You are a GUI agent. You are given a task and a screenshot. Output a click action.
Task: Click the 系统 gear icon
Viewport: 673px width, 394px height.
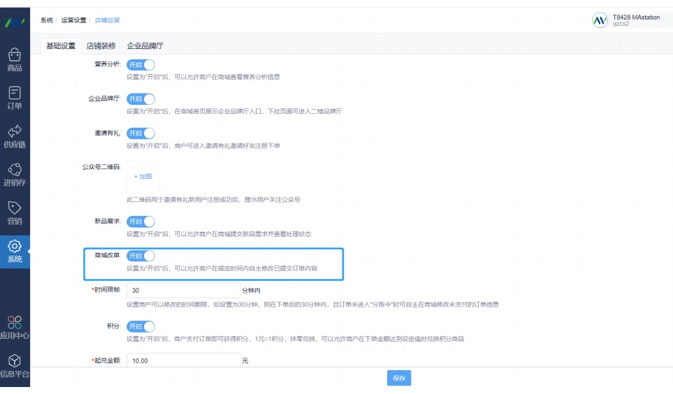pyautogui.click(x=15, y=247)
